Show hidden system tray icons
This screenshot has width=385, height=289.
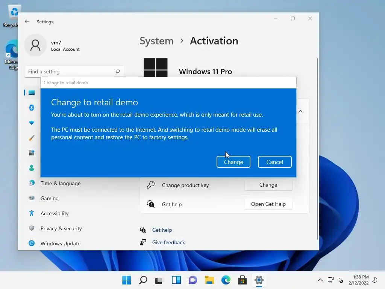tap(320, 280)
